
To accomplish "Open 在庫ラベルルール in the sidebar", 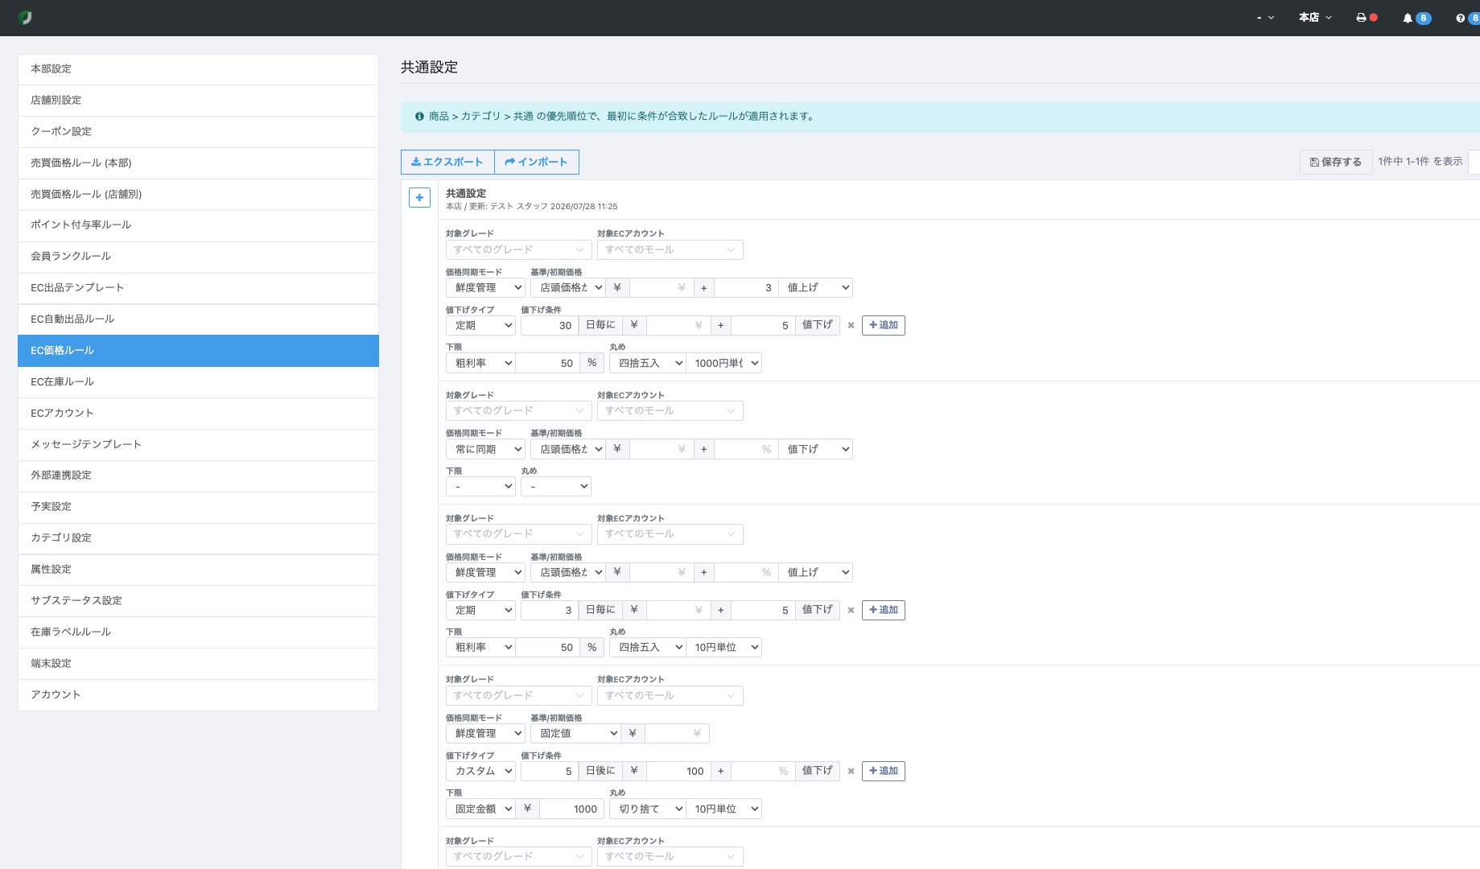I will click(x=198, y=632).
